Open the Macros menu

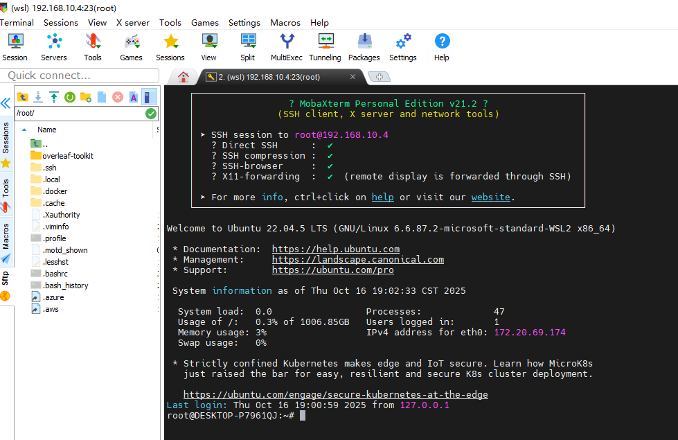click(x=285, y=22)
